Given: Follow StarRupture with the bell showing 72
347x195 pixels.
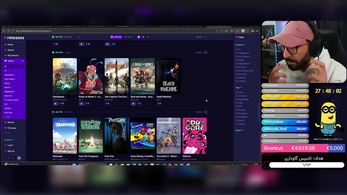Looking at the screenshot, I should click(62, 104).
